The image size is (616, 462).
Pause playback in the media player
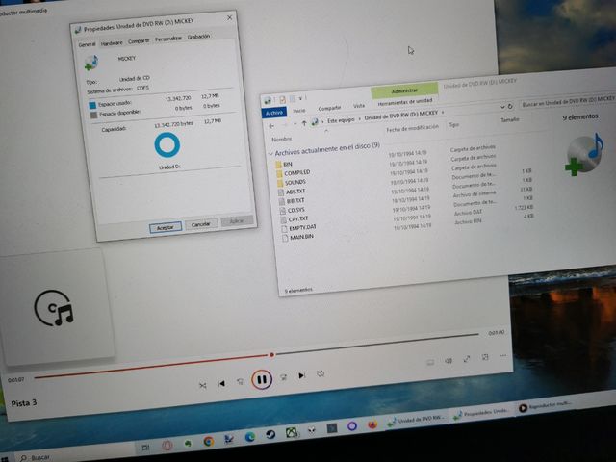pyautogui.click(x=261, y=379)
